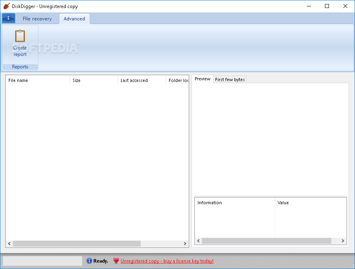Click the DiskDigger shovel icon in title bar

pyautogui.click(x=6, y=6)
